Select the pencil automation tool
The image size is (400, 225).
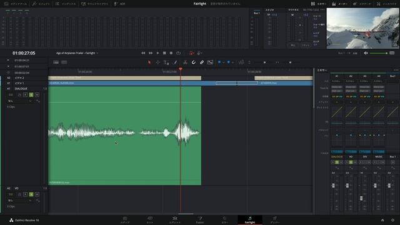tap(175, 62)
